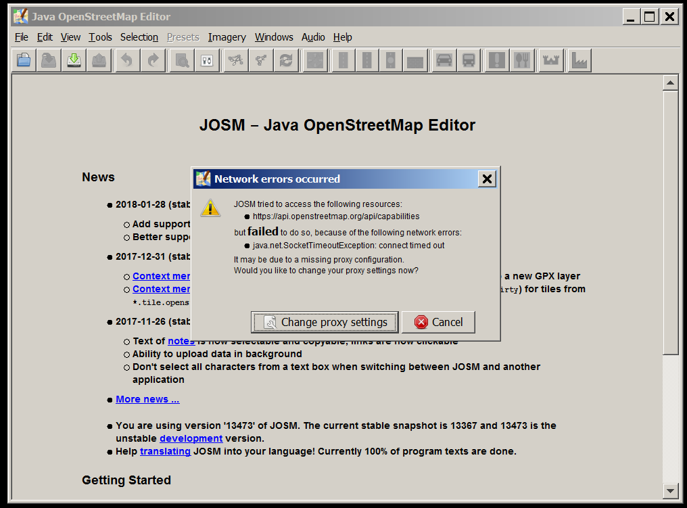Click the Change proxy settings button
This screenshot has width=687, height=508.
click(325, 322)
